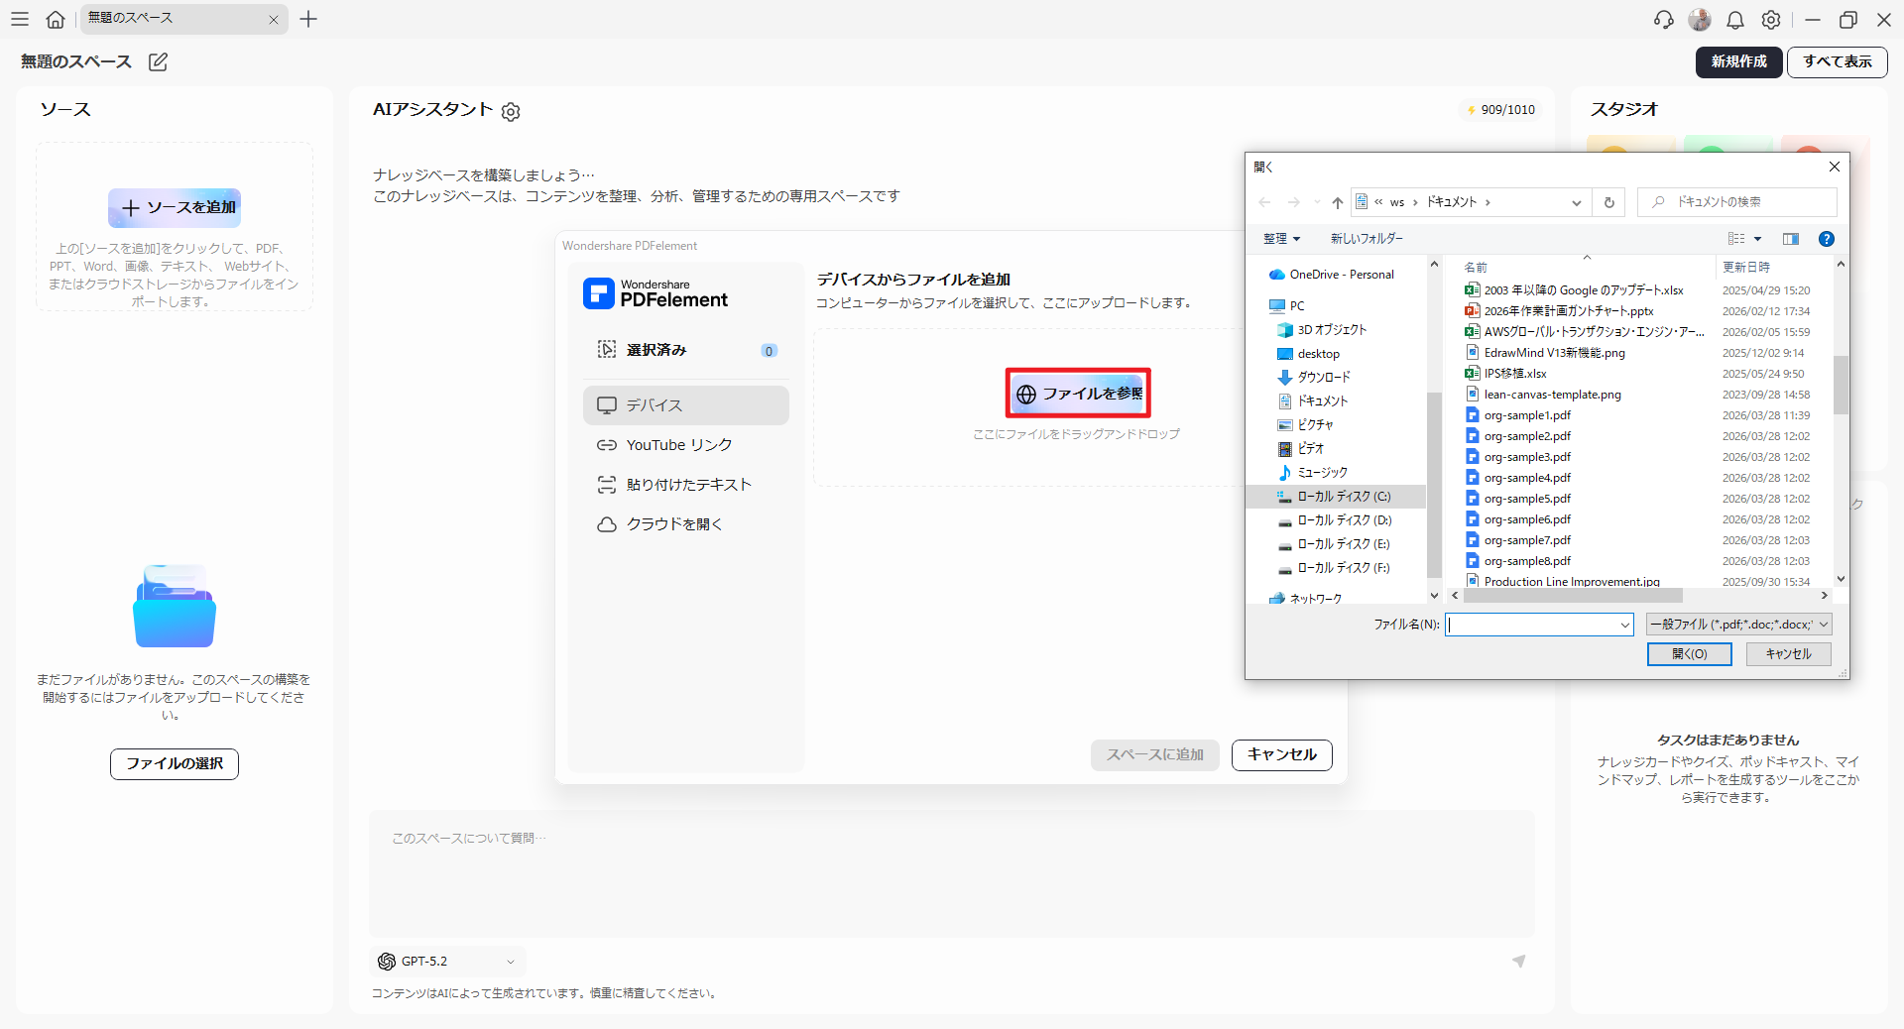Viewport: 1904px width, 1029px height.
Task: Click the dialog キャンセル button
Action: tap(1788, 654)
